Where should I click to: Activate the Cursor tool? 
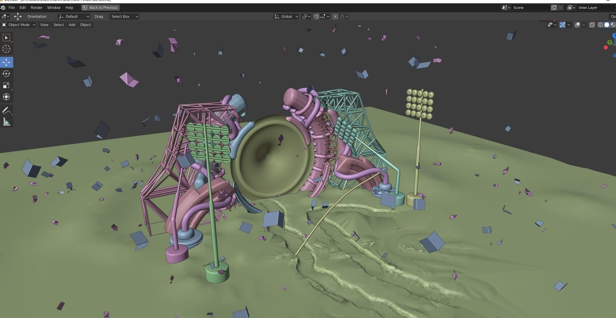click(6, 49)
